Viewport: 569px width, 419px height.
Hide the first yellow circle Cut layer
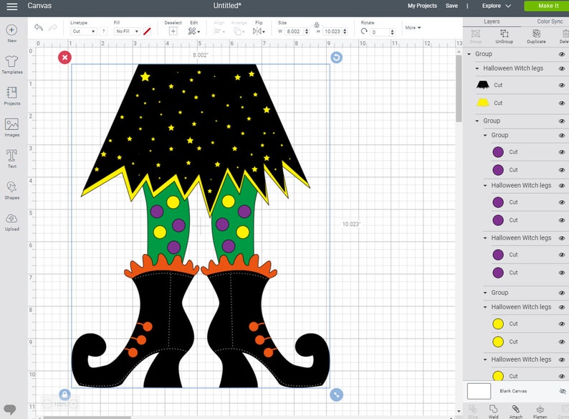(562, 324)
